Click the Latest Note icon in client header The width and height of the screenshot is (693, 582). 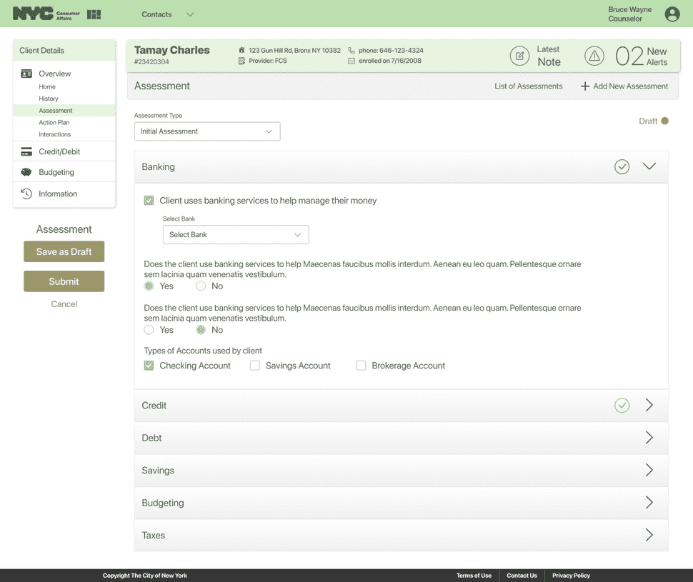click(520, 56)
